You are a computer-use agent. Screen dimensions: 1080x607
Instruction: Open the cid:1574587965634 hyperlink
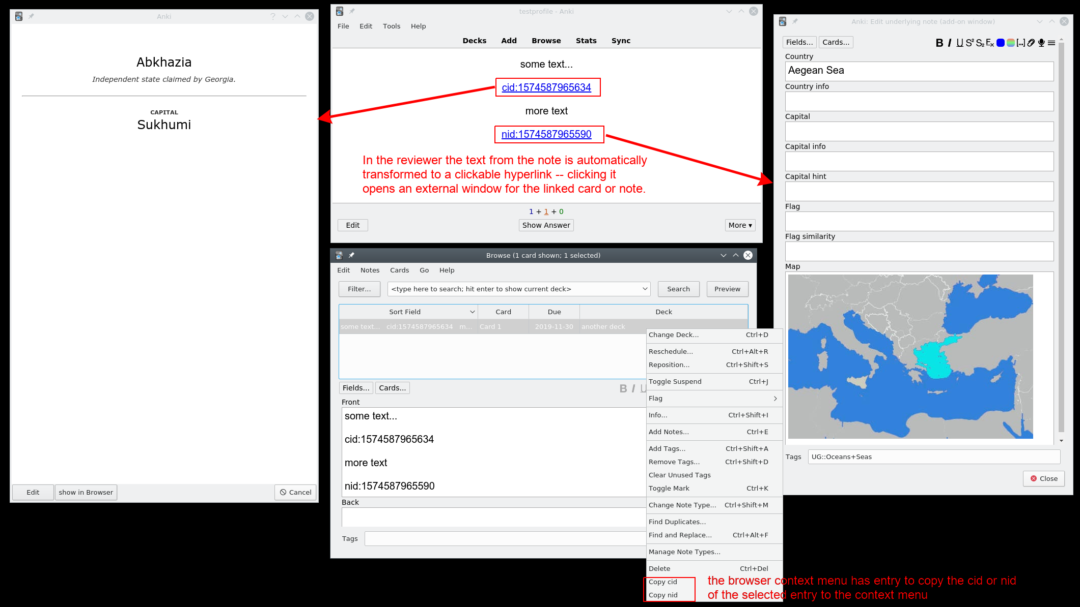tap(546, 87)
